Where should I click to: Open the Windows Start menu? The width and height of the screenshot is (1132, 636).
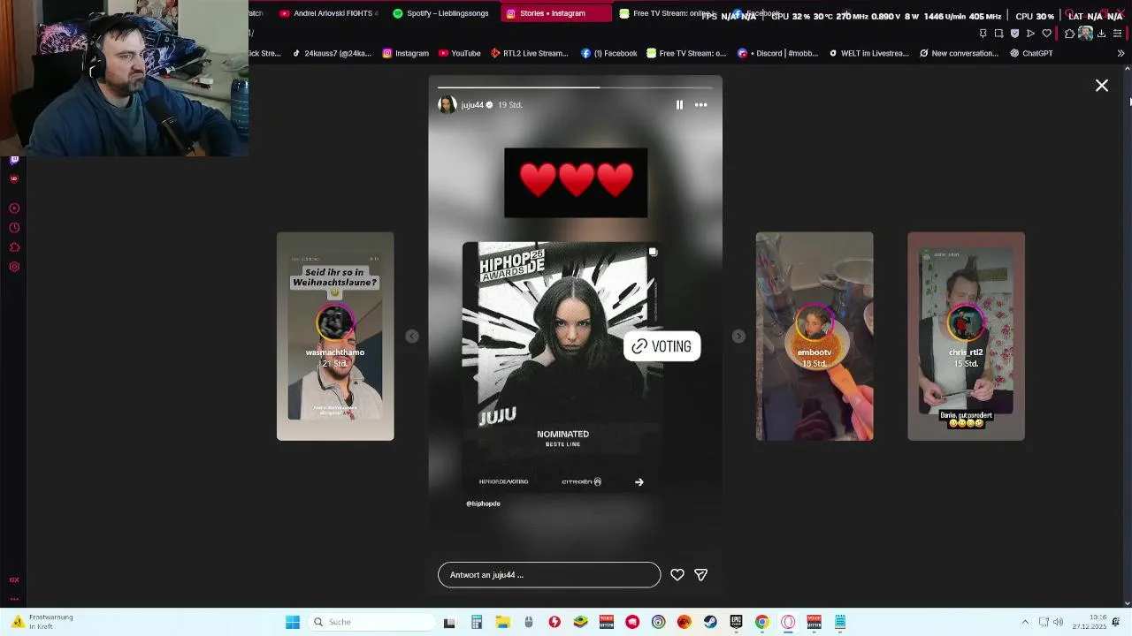pyautogui.click(x=293, y=622)
